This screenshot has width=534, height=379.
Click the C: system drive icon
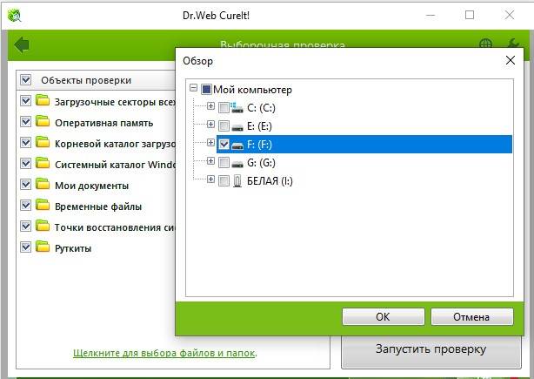coord(237,108)
